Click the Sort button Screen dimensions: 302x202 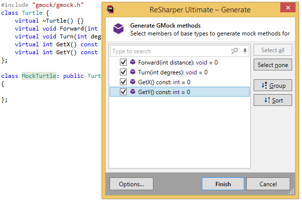coord(273,100)
